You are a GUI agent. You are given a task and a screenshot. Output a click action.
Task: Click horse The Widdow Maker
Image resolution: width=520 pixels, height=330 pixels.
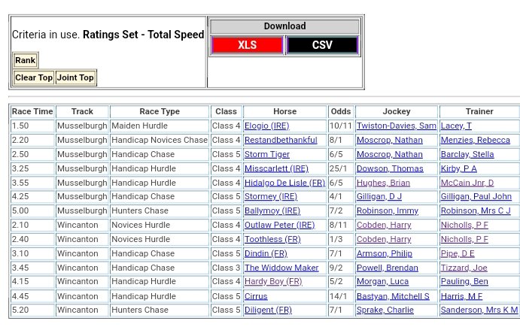pos(281,268)
